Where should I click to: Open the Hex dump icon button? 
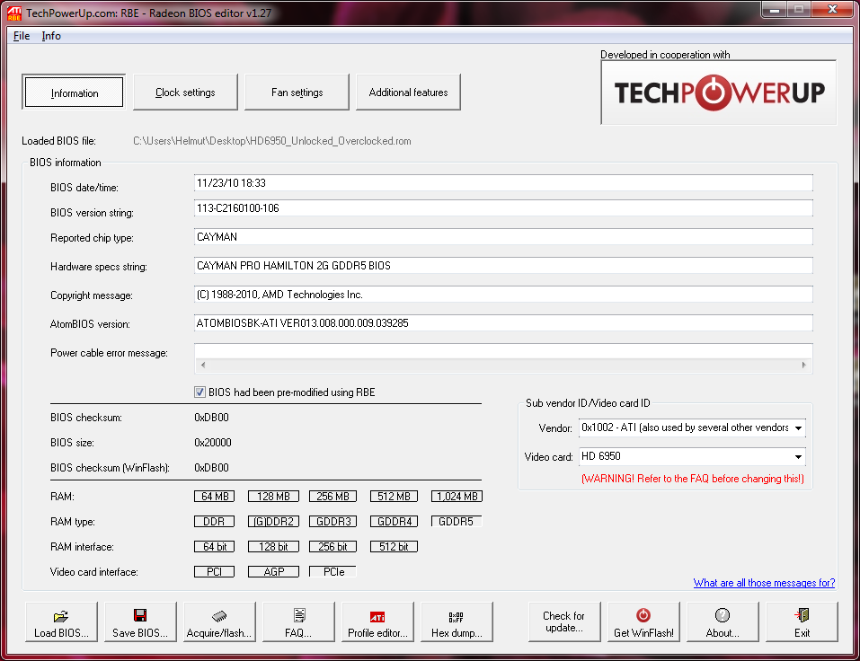[457, 621]
